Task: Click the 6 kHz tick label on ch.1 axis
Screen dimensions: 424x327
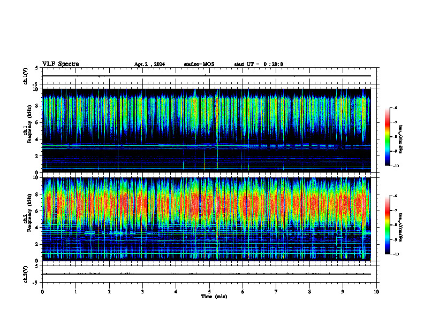Action: (37, 122)
